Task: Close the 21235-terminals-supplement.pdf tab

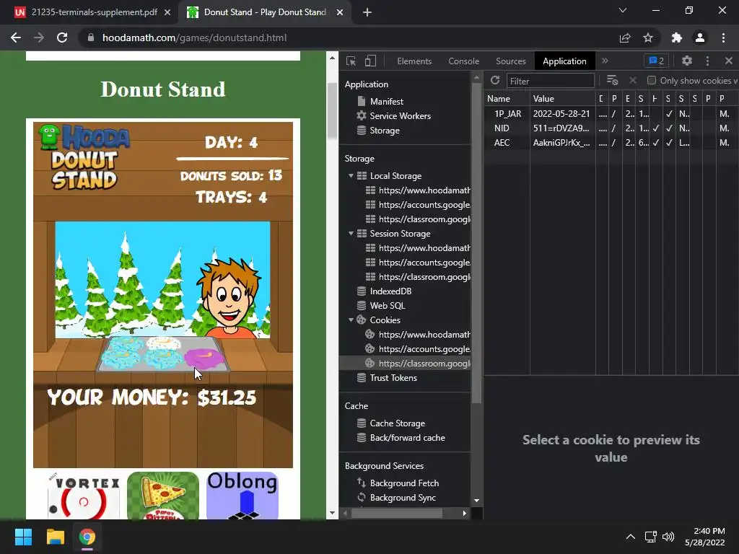Action: pyautogui.click(x=167, y=12)
